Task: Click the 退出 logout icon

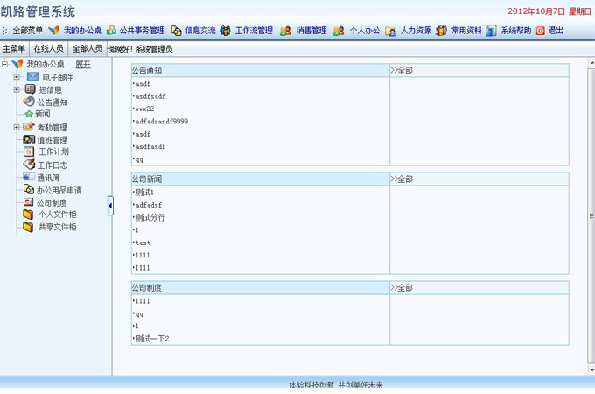Action: (x=540, y=31)
